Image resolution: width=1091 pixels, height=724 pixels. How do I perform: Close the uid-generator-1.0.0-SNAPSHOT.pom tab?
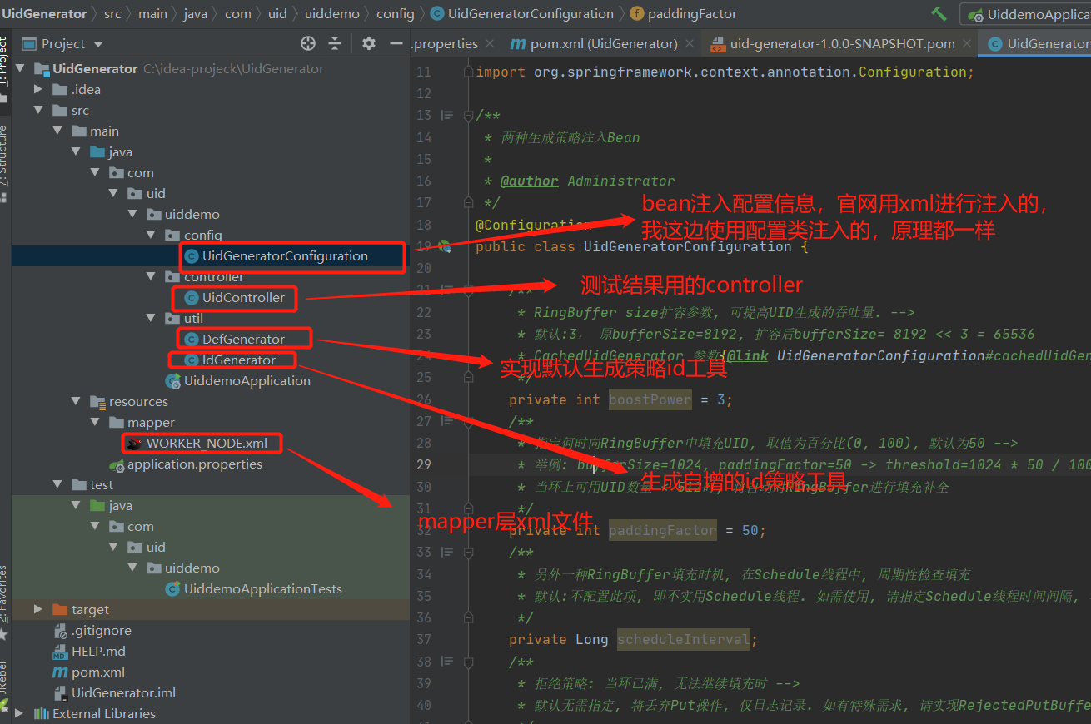(965, 43)
